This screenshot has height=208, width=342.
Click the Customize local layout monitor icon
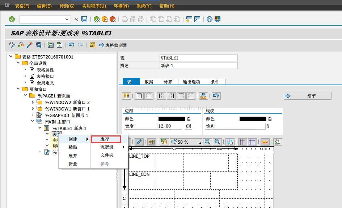click(x=218, y=19)
